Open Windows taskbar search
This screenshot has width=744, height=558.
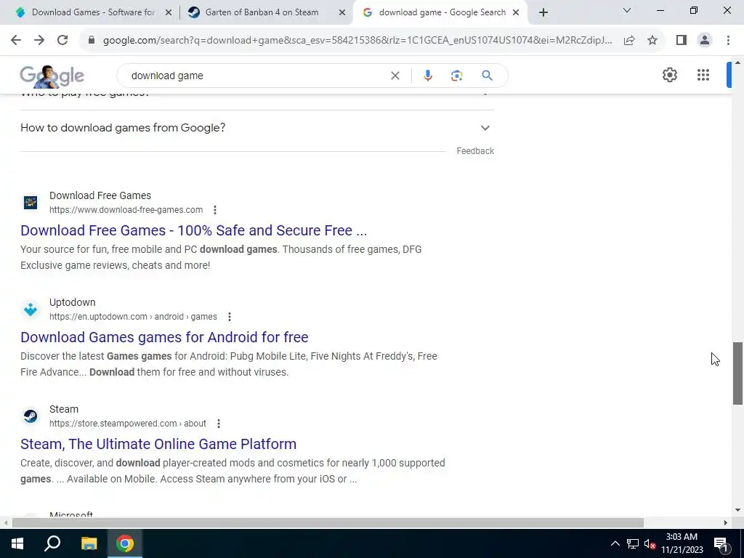point(52,543)
